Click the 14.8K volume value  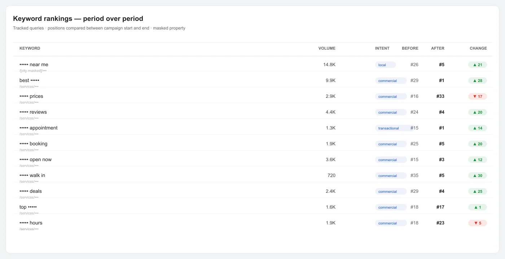[x=329, y=65]
